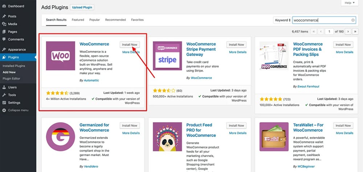Open Germanized for WooCommerce title link
Screen dimensions: 363x172
click(x=94, y=127)
